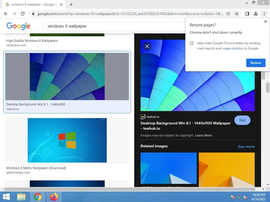The height and width of the screenshot is (202, 270).
Task: Open Desktop Background Win 8.1 Wallpaper title link
Action: click(x=185, y=126)
